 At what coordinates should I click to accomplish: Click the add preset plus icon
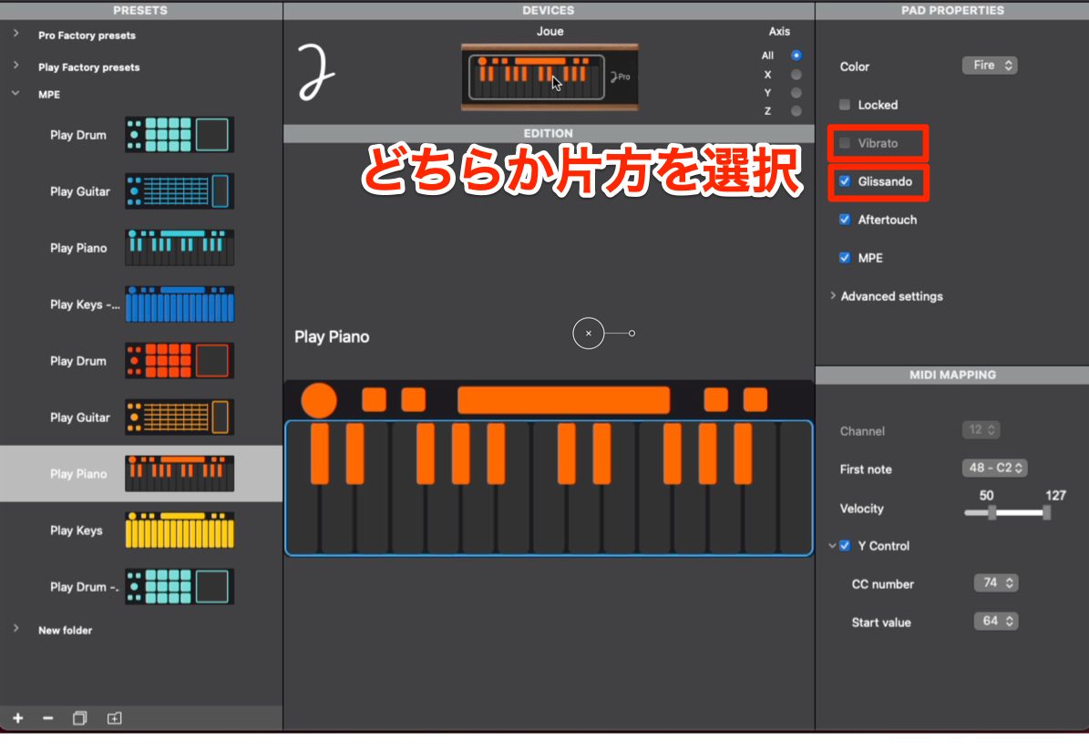[x=18, y=718]
